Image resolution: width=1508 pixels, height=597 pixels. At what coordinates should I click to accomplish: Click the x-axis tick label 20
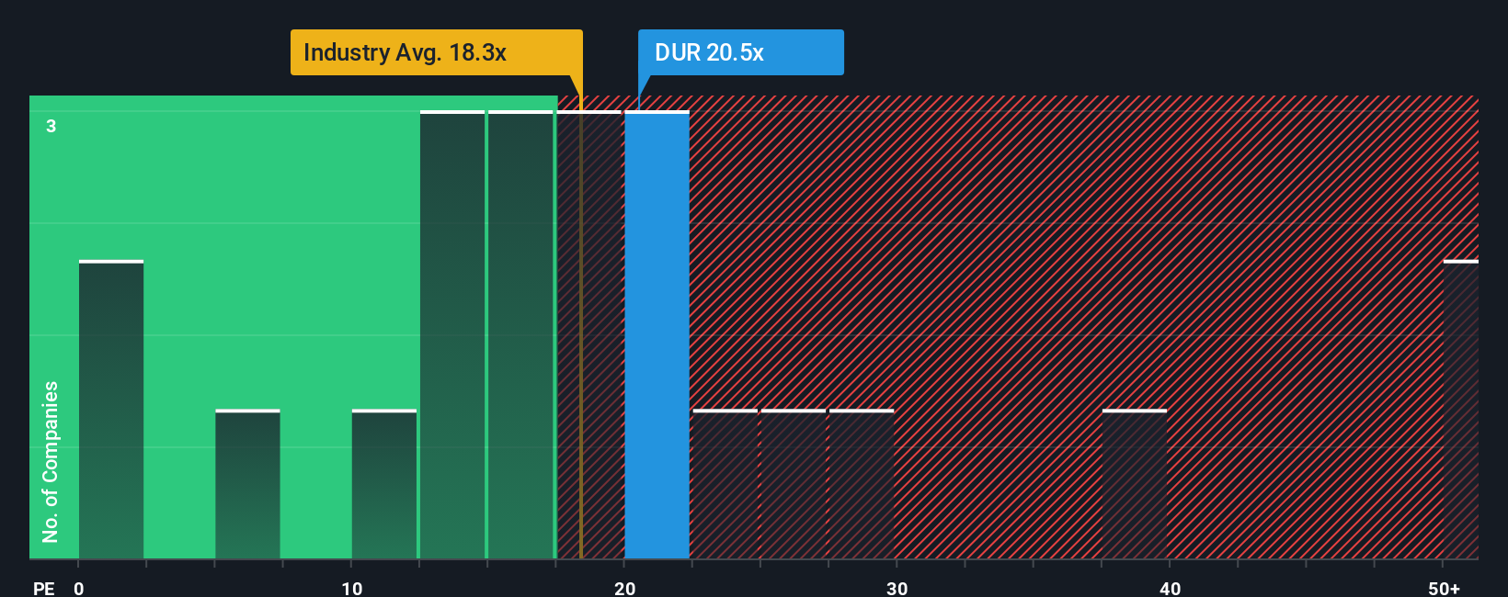click(625, 589)
